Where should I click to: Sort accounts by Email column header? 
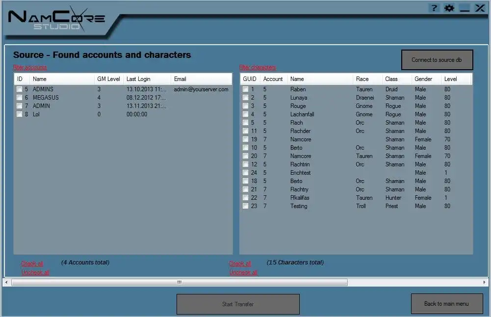201,79
